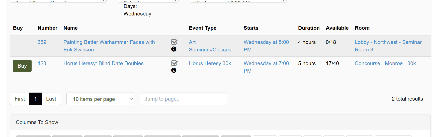Go to First page of results
The height and width of the screenshot is (137, 432).
pos(20,99)
